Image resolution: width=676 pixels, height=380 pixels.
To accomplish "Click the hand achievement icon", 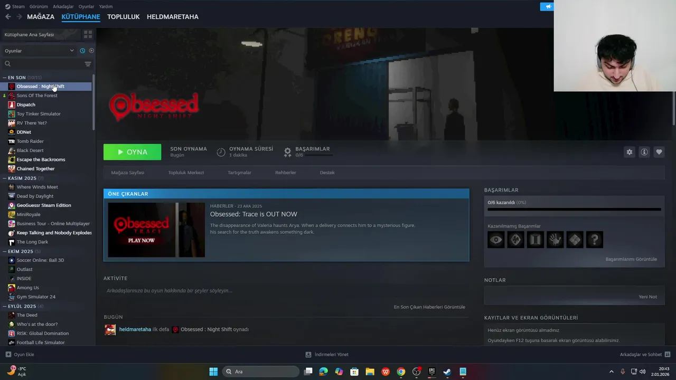I will pos(555,240).
